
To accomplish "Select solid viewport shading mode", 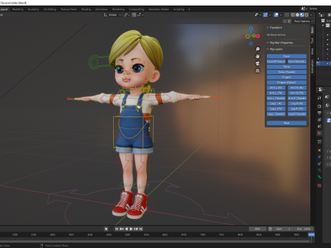I will click(297, 14).
